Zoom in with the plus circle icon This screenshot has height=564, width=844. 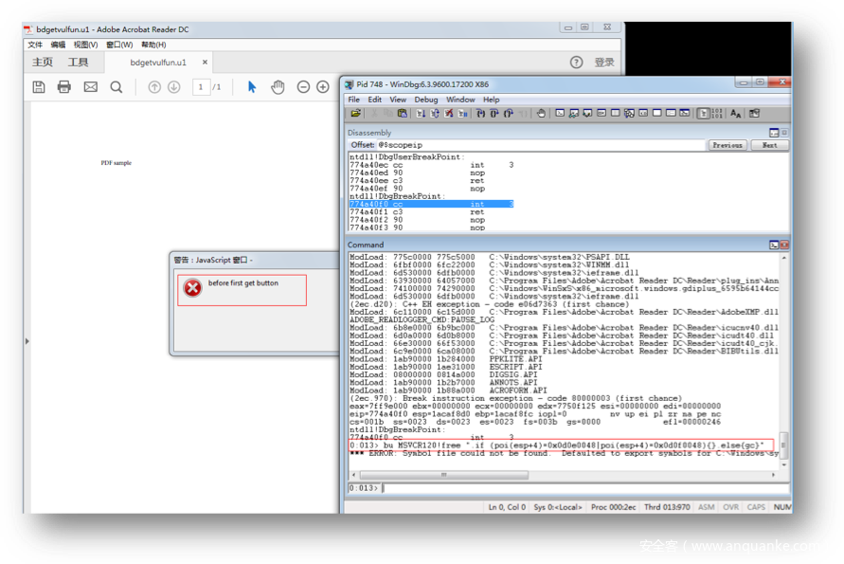click(x=323, y=86)
